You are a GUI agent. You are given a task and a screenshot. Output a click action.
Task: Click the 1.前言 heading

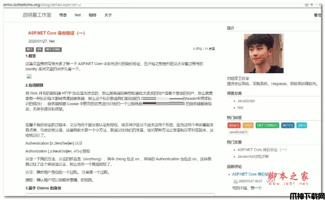tap(31, 56)
